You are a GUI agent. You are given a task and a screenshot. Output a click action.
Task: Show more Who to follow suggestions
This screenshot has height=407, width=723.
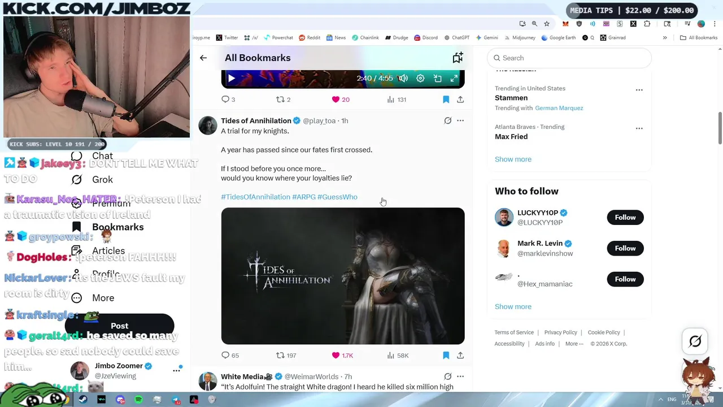click(x=513, y=306)
